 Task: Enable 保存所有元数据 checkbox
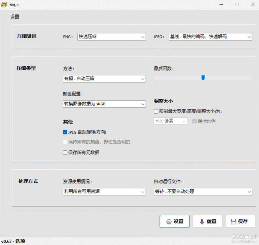[x=65, y=152]
